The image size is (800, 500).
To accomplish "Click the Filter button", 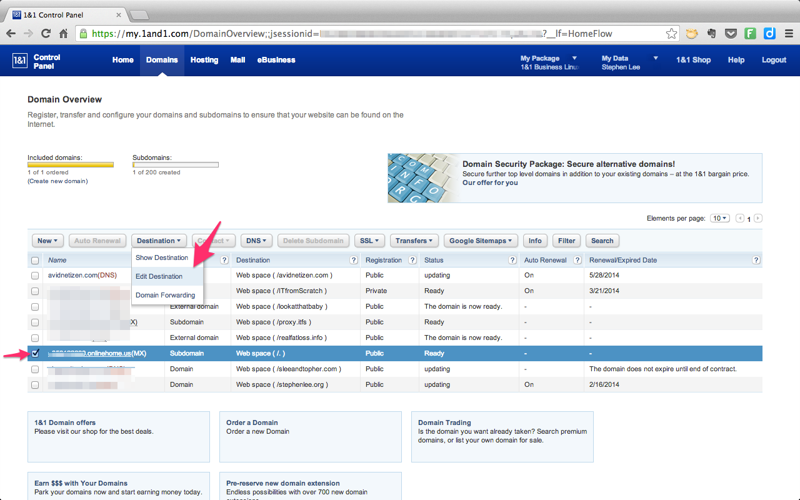I will pyautogui.click(x=566, y=241).
